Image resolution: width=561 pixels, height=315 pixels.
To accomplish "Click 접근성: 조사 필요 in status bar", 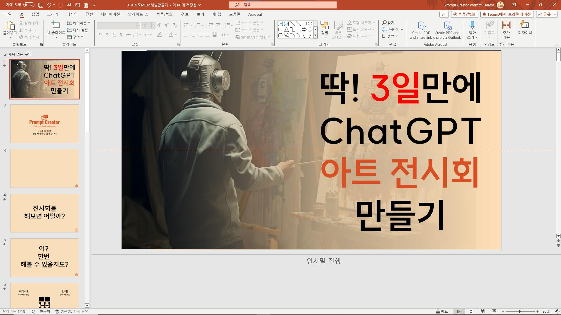I will pos(72,311).
